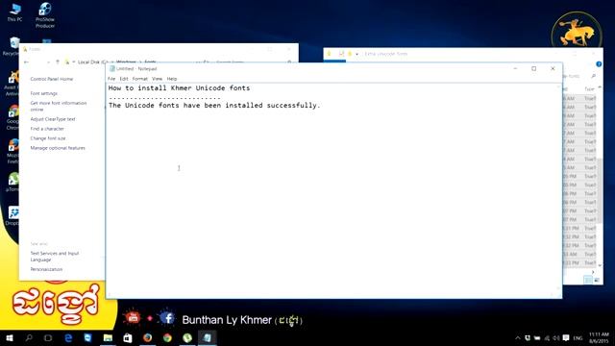Click Local Disk (C:) in address breadcrumb
615x346 pixels.
coord(92,62)
